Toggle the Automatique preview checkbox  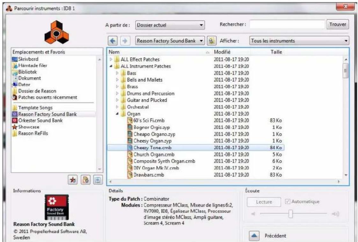point(288,202)
